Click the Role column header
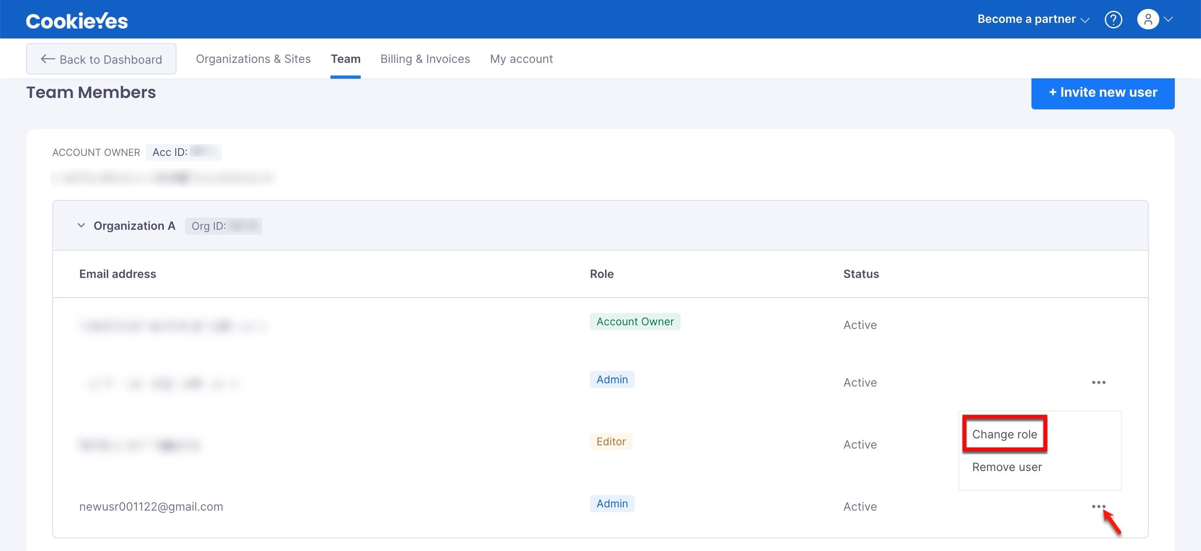Image resolution: width=1201 pixels, height=551 pixels. (601, 274)
